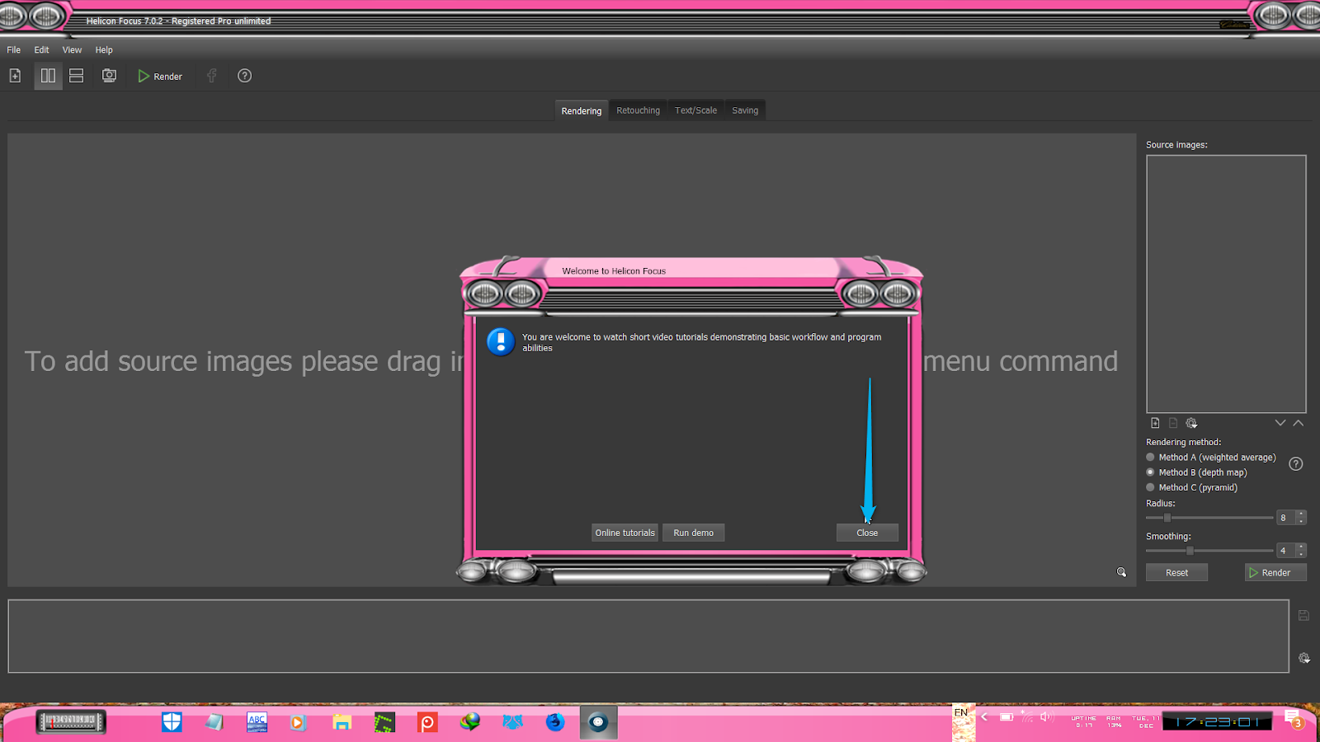Switch to horizontal split view layout
The width and height of the screenshot is (1320, 742).
coord(77,76)
